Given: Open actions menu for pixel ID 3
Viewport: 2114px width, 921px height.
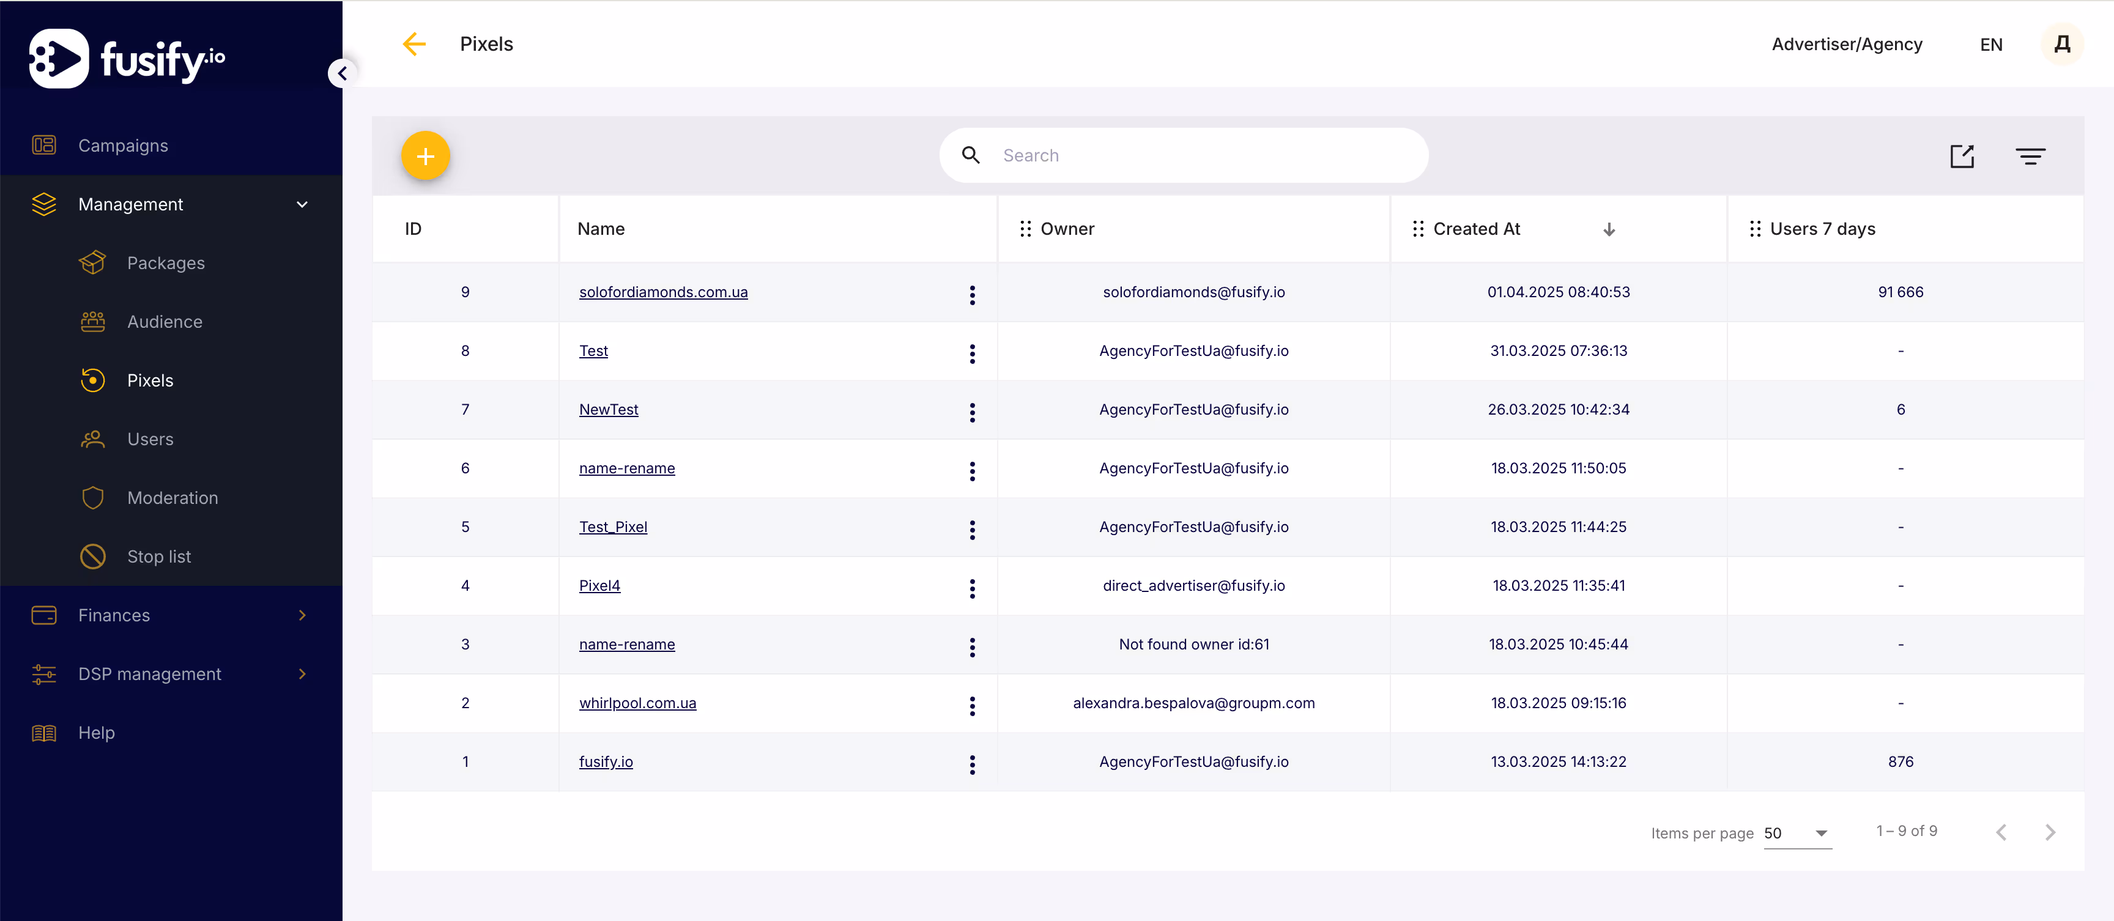Looking at the screenshot, I should click(x=973, y=648).
